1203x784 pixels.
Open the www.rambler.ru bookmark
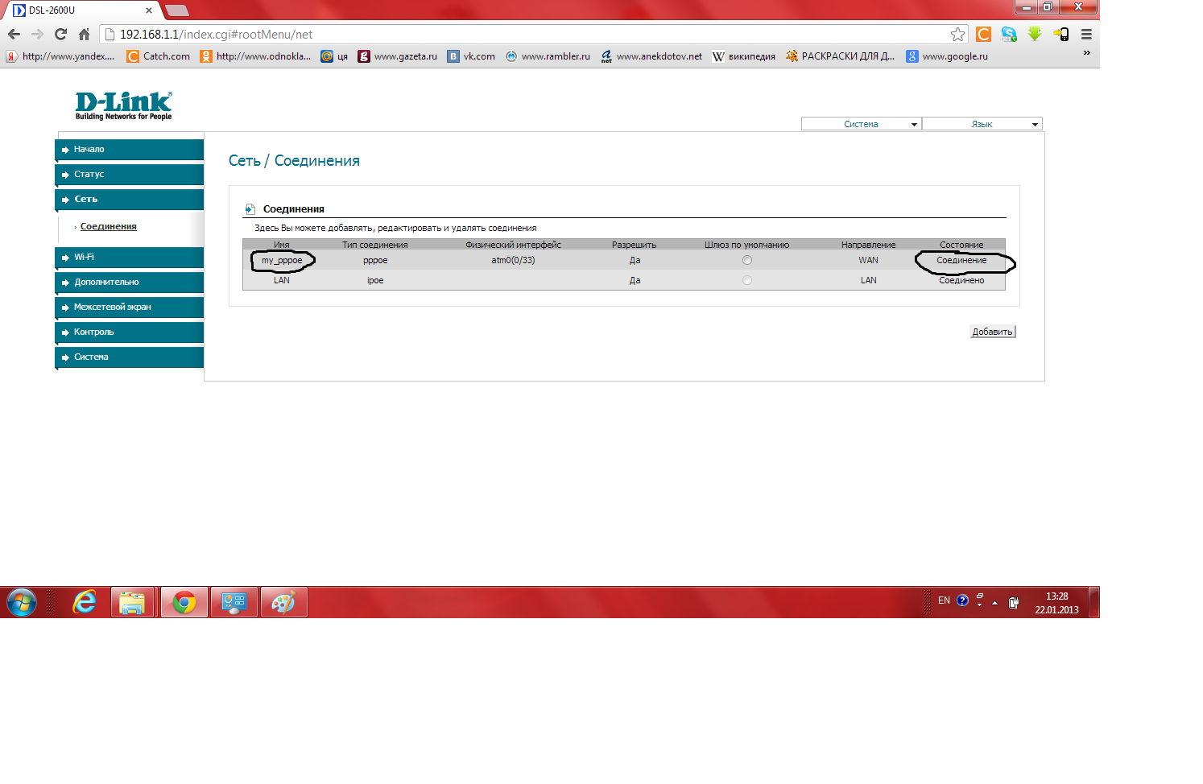548,56
